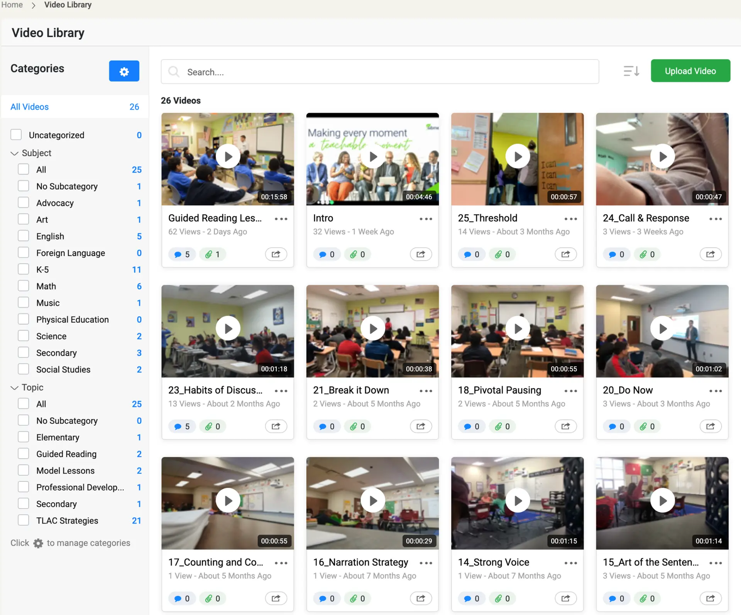
Task: Select All Videos in the sidebar
Action: (30, 107)
